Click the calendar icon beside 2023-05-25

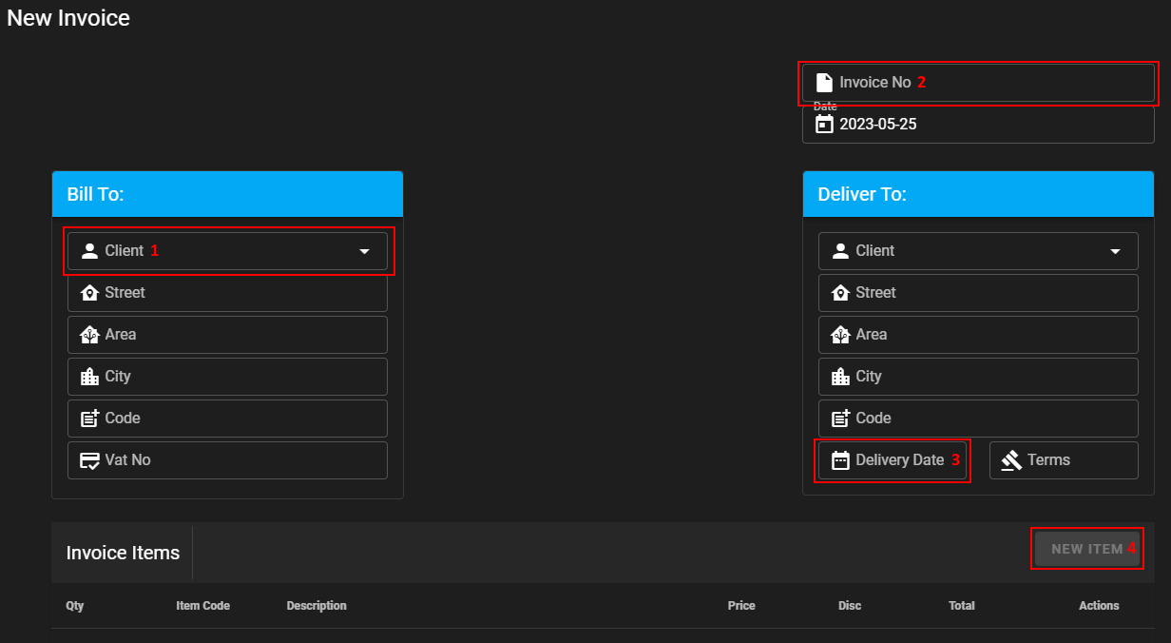point(824,125)
